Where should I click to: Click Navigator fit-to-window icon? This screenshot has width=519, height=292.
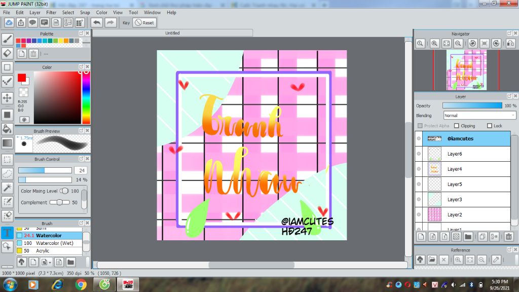point(446,44)
